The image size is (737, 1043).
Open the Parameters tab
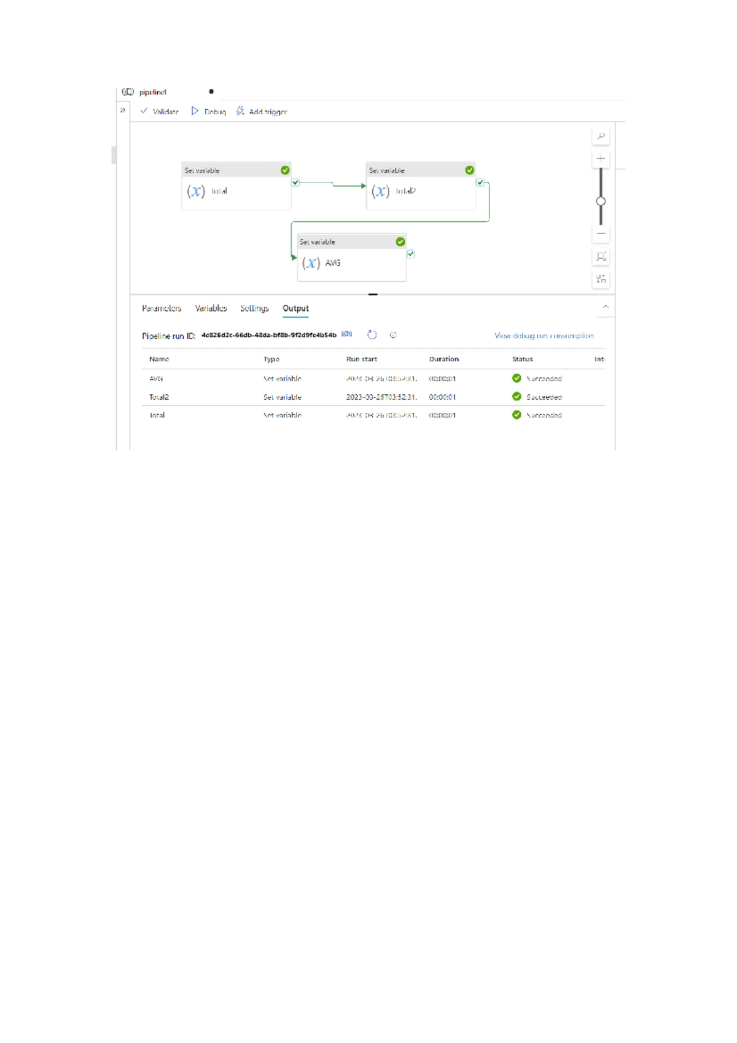coord(162,308)
